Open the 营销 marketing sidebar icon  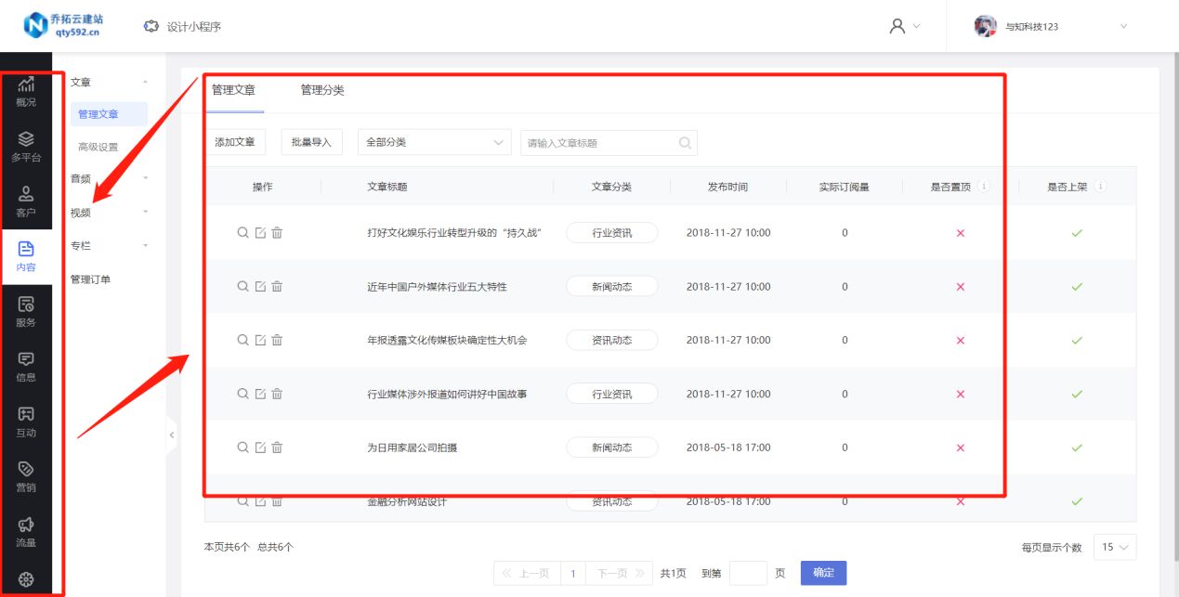[26, 474]
